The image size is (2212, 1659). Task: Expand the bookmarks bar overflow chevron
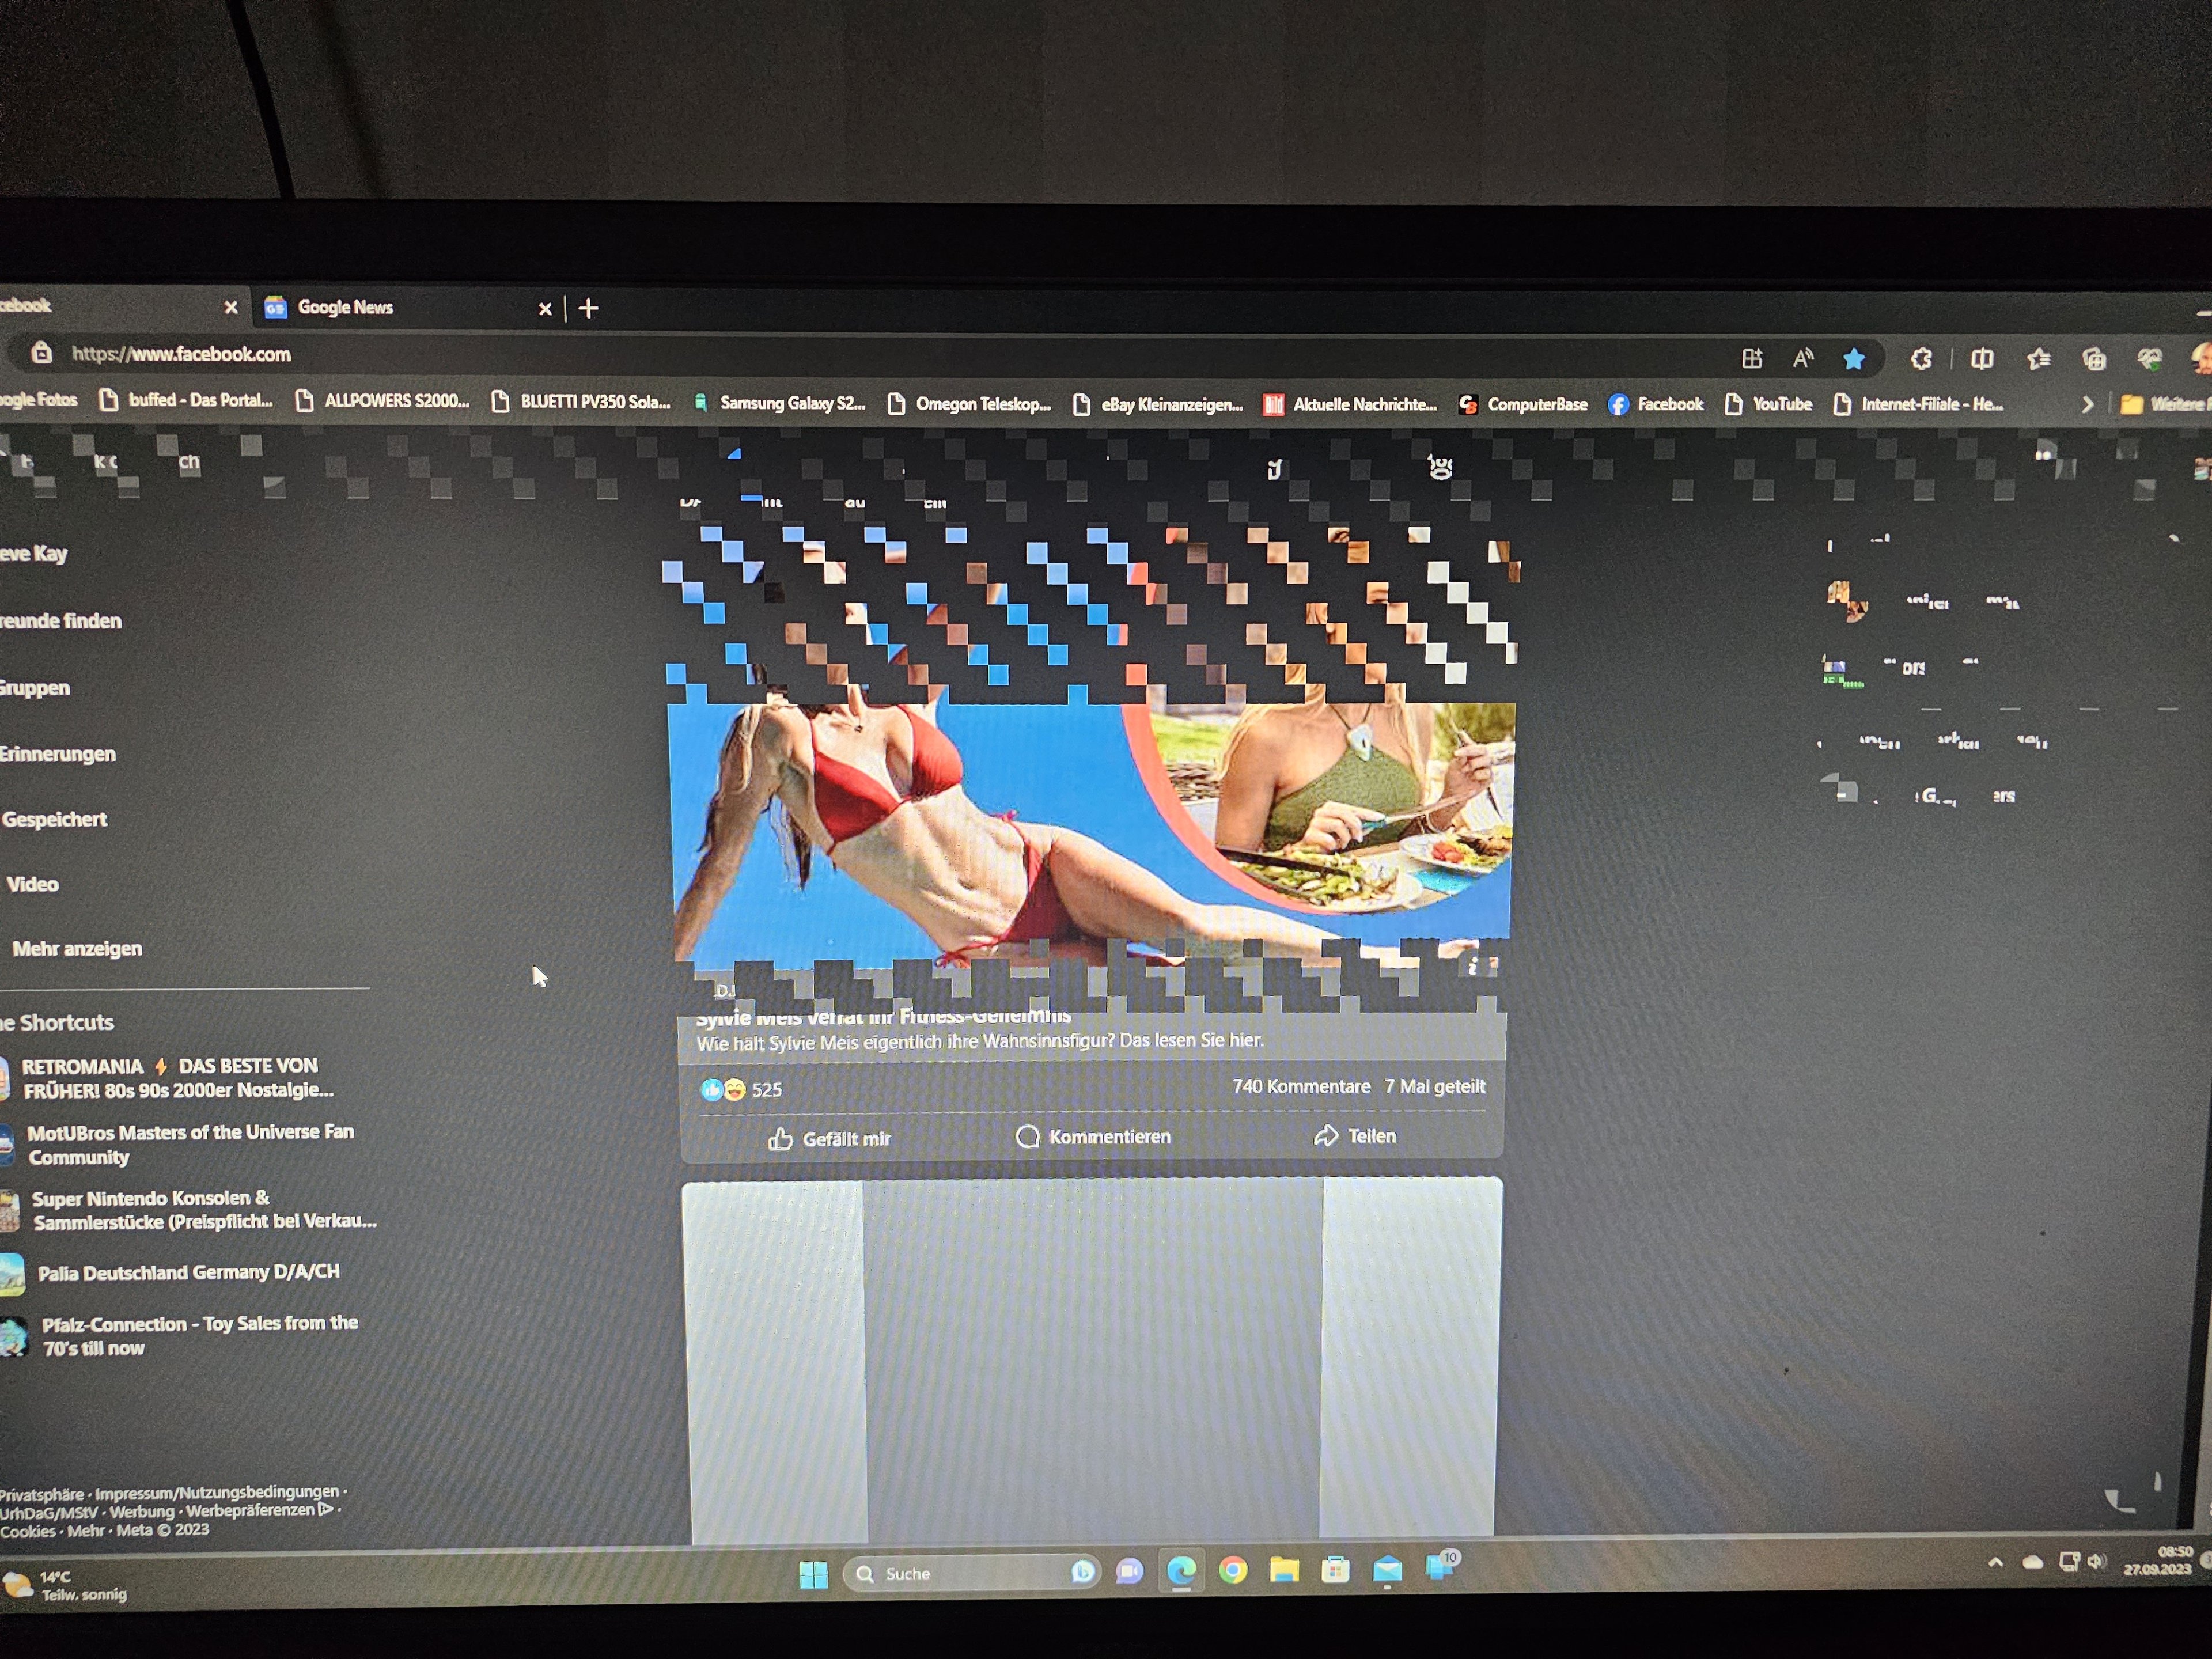[2087, 405]
